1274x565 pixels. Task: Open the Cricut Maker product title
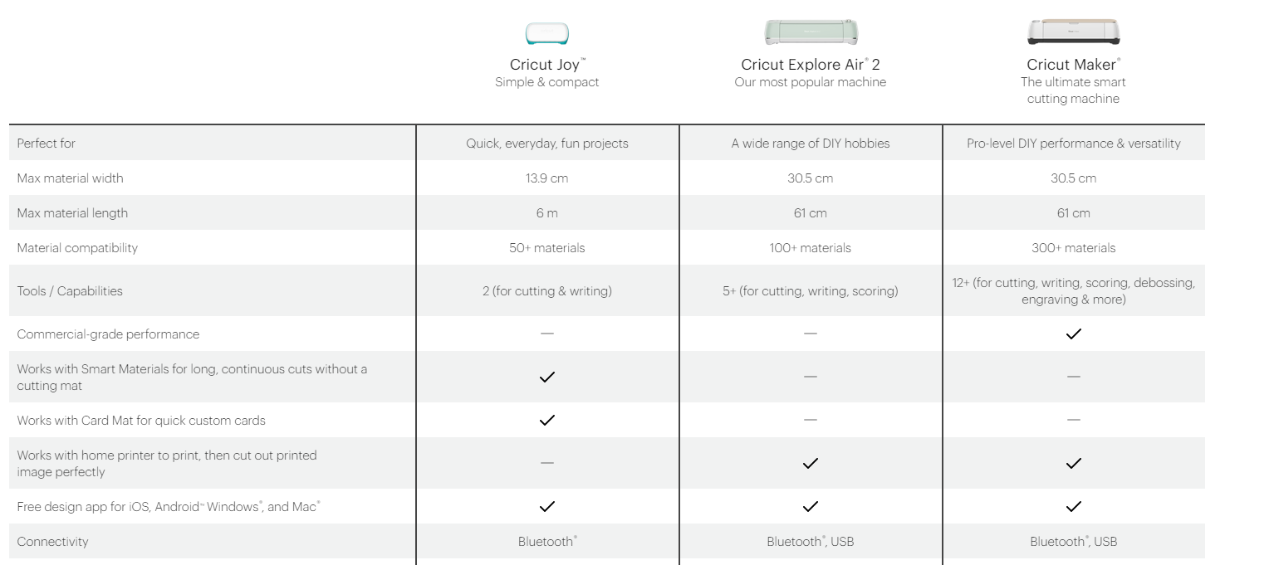1073,65
